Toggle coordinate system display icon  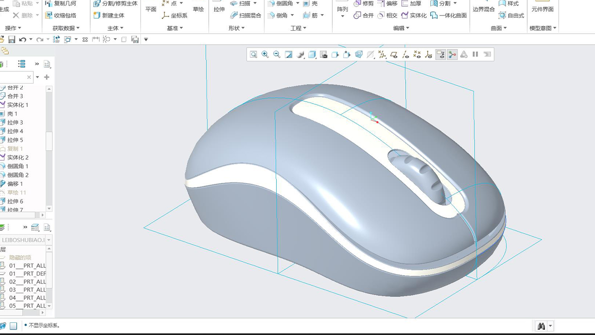429,54
